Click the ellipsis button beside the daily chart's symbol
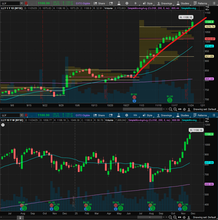218x220 pixels. 32,3
